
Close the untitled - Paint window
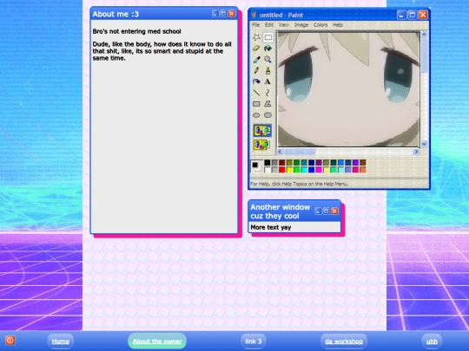coord(423,15)
